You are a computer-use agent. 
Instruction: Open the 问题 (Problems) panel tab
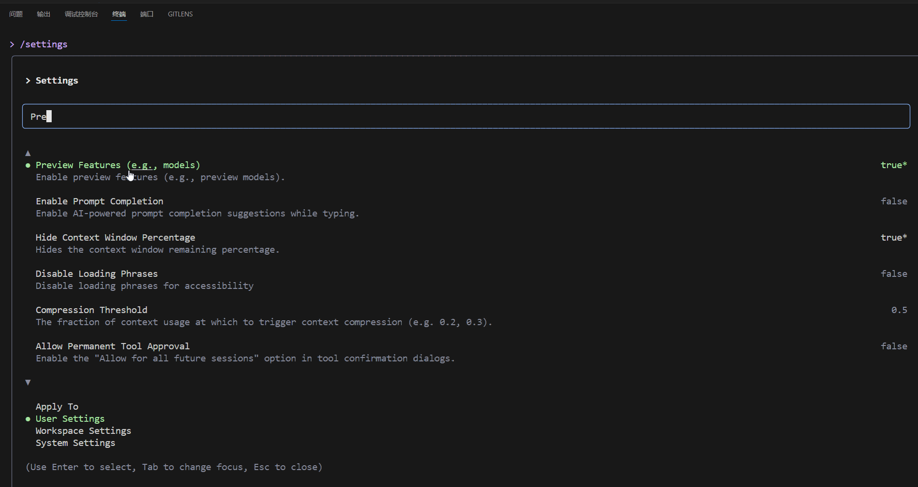click(16, 14)
